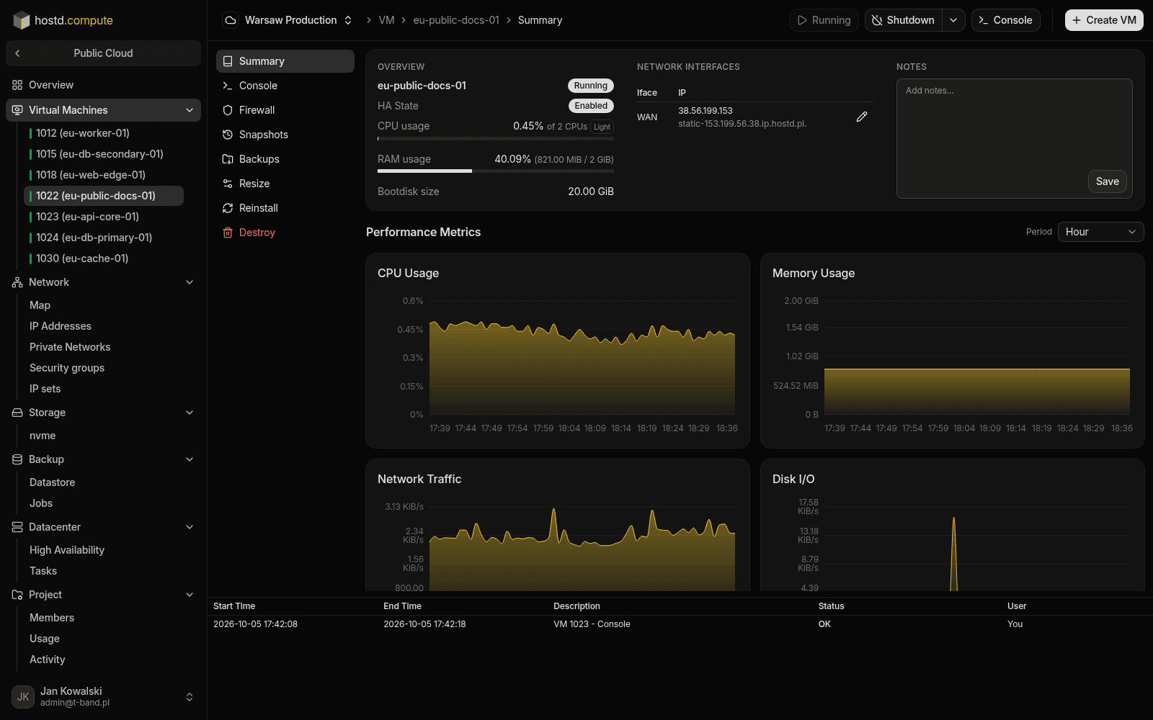The image size is (1153, 720).
Task: Click the Destroy trash icon
Action: 228,233
